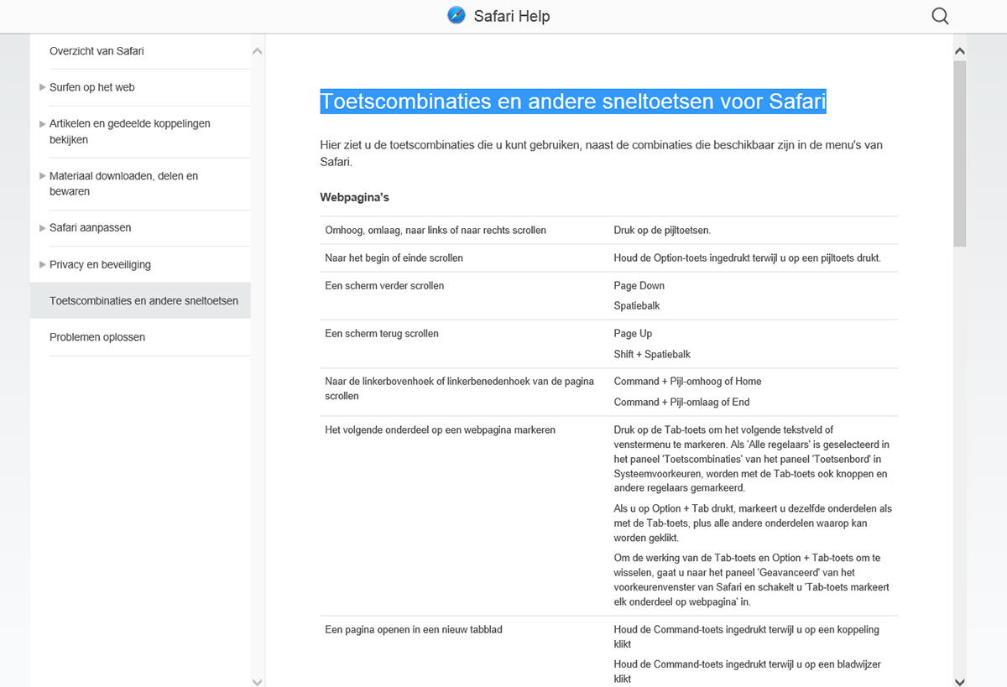Image resolution: width=1007 pixels, height=687 pixels.
Task: Click the 'Webpagina's' section heading
Action: pos(354,198)
